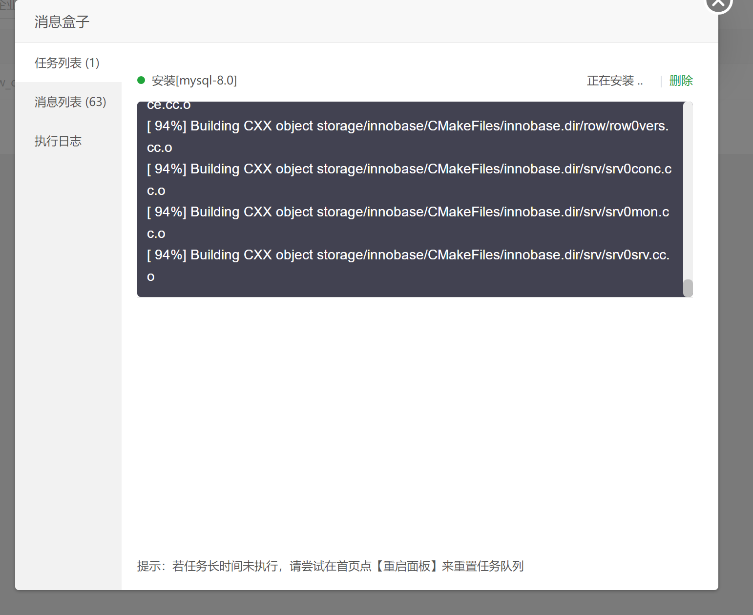The width and height of the screenshot is (753, 615).
Task: Switch to the 任务列表 (1) tab
Action: [68, 63]
